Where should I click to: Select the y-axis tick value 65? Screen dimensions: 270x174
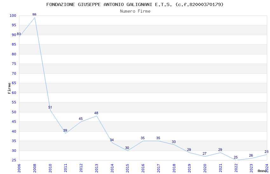click(14, 83)
